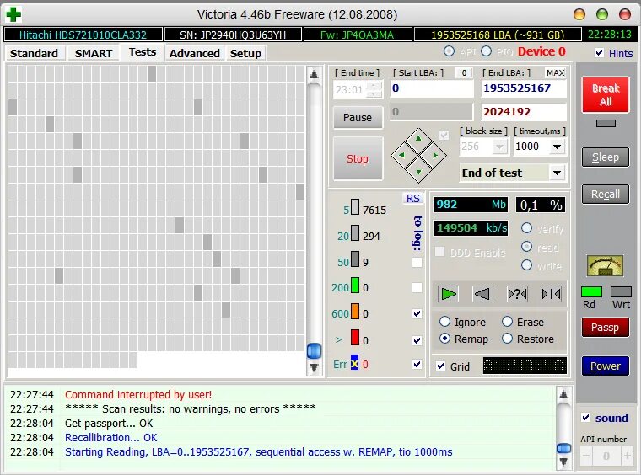641x475 pixels.
Task: Click the yellow gauge meter icon
Action: coord(605,266)
